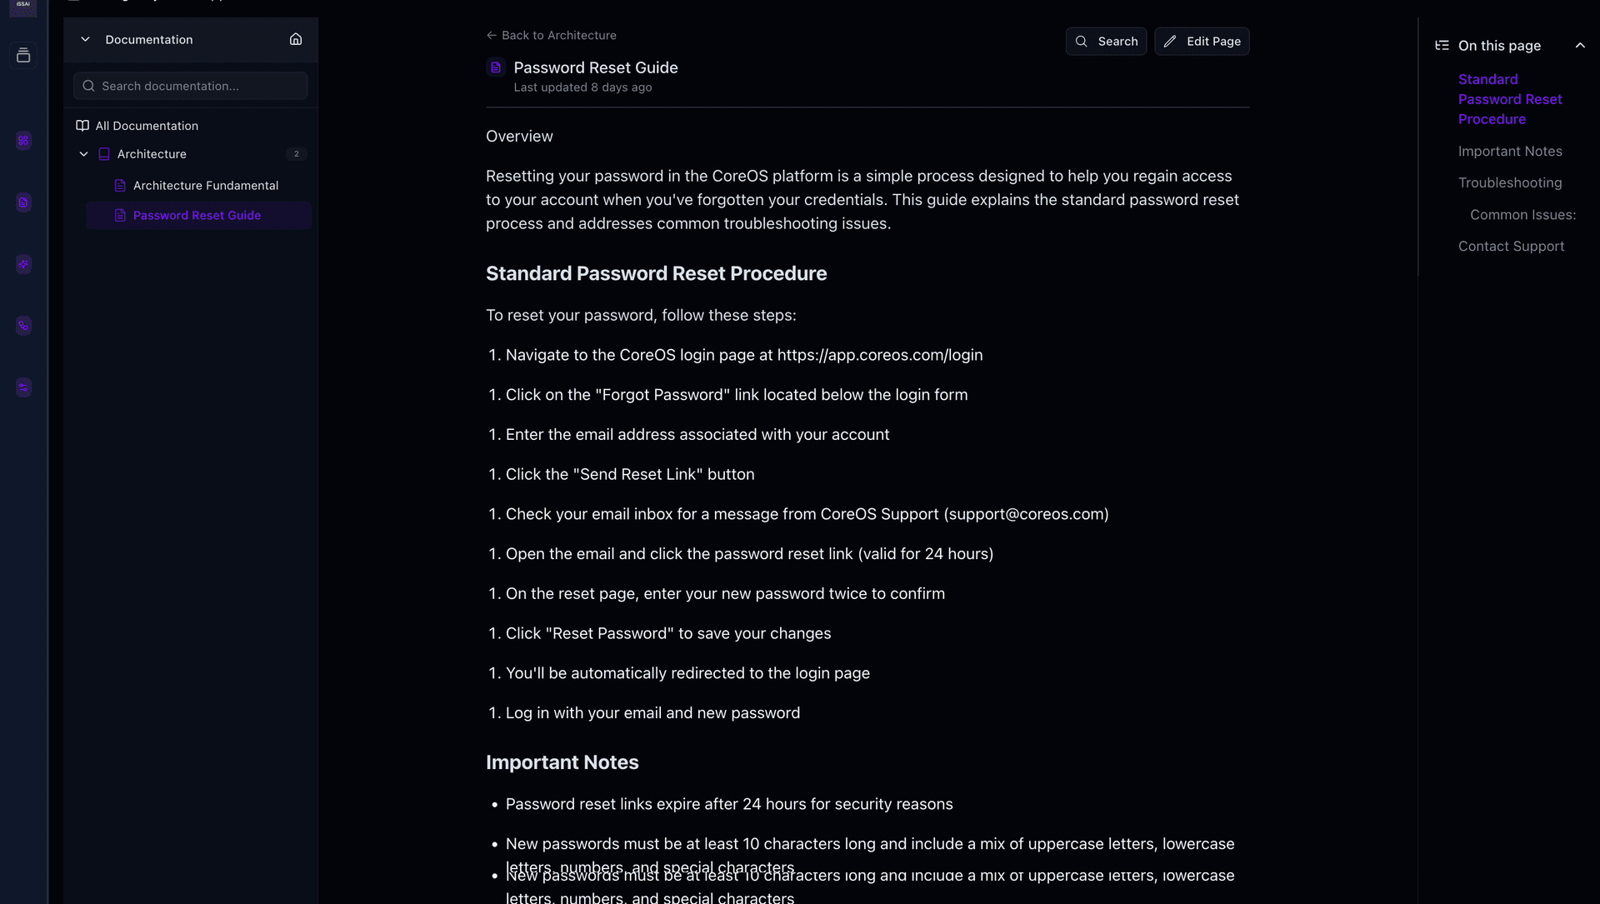
Task: Collapse the Architecture tree folder
Action: pyautogui.click(x=83, y=154)
